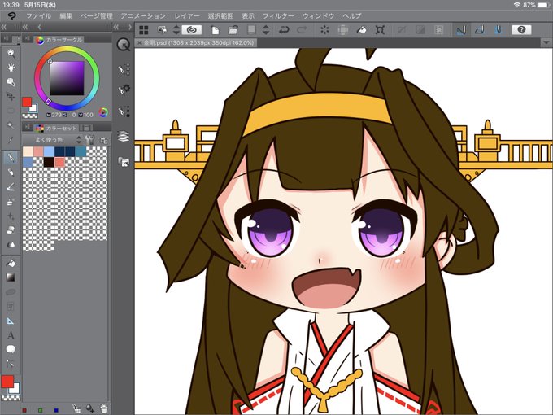Open the 選択範囲 menu
The height and width of the screenshot is (415, 553).
(220, 16)
